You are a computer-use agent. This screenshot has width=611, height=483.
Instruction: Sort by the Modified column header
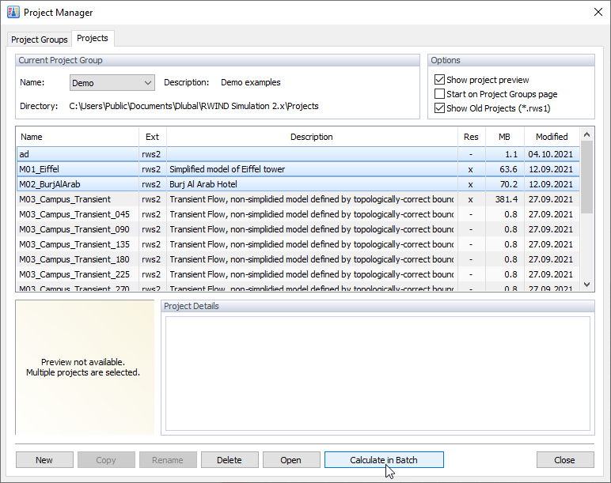pos(552,137)
